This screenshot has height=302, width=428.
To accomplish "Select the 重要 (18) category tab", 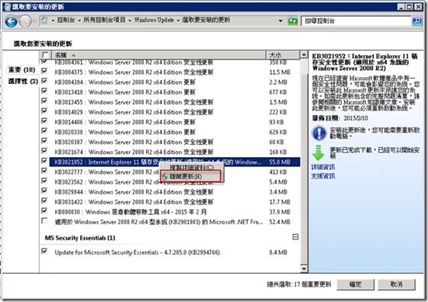I will pos(21,69).
